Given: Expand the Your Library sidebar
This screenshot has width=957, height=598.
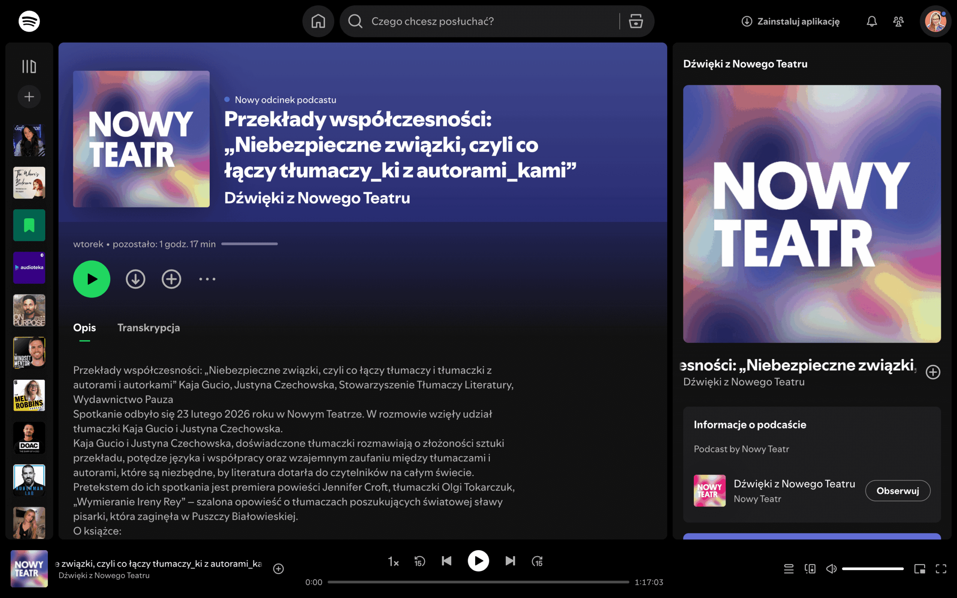Looking at the screenshot, I should coord(29,67).
